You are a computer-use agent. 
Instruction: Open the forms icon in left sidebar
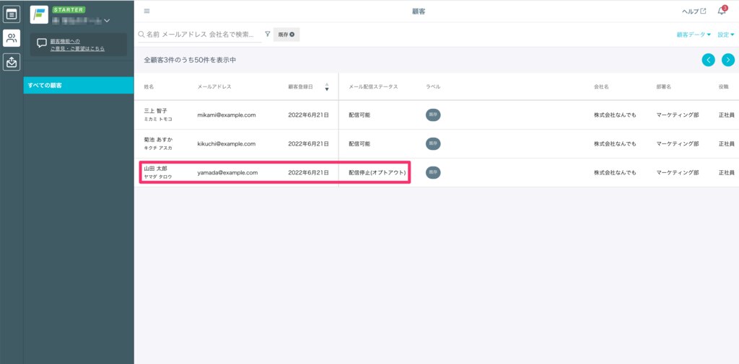coord(12,14)
